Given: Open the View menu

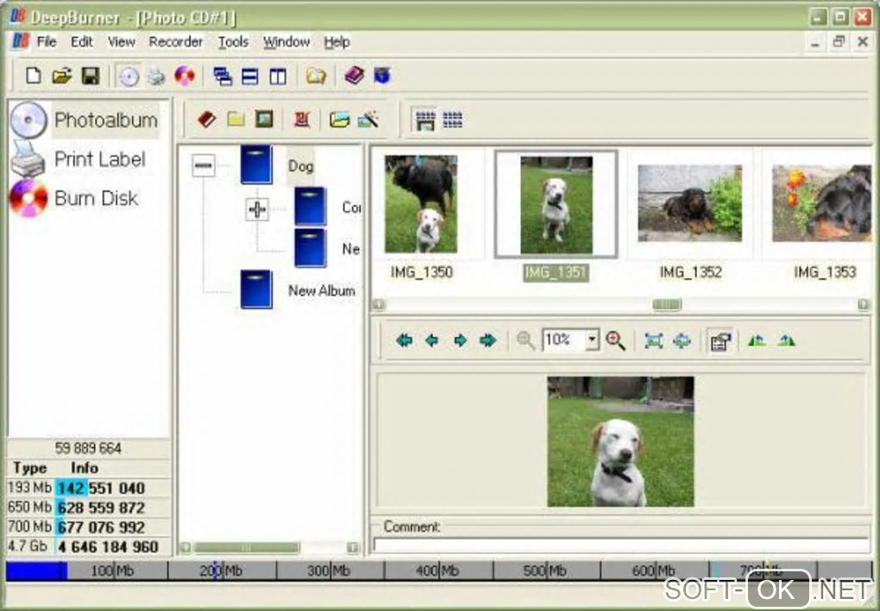Looking at the screenshot, I should pos(122,41).
